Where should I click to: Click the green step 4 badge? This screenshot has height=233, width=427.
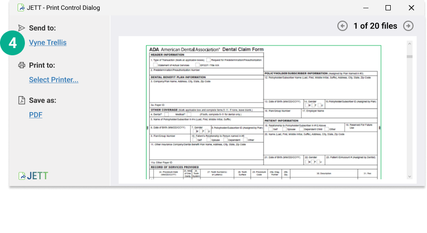pyautogui.click(x=13, y=43)
